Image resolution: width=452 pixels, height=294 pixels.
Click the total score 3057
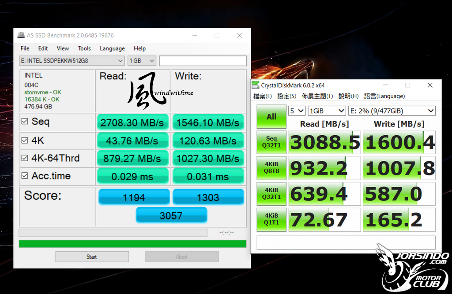[x=171, y=215]
